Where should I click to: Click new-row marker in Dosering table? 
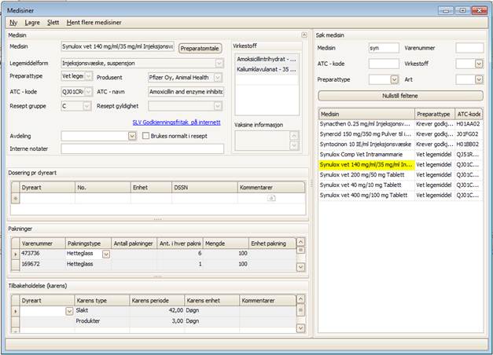pyautogui.click(x=14, y=199)
